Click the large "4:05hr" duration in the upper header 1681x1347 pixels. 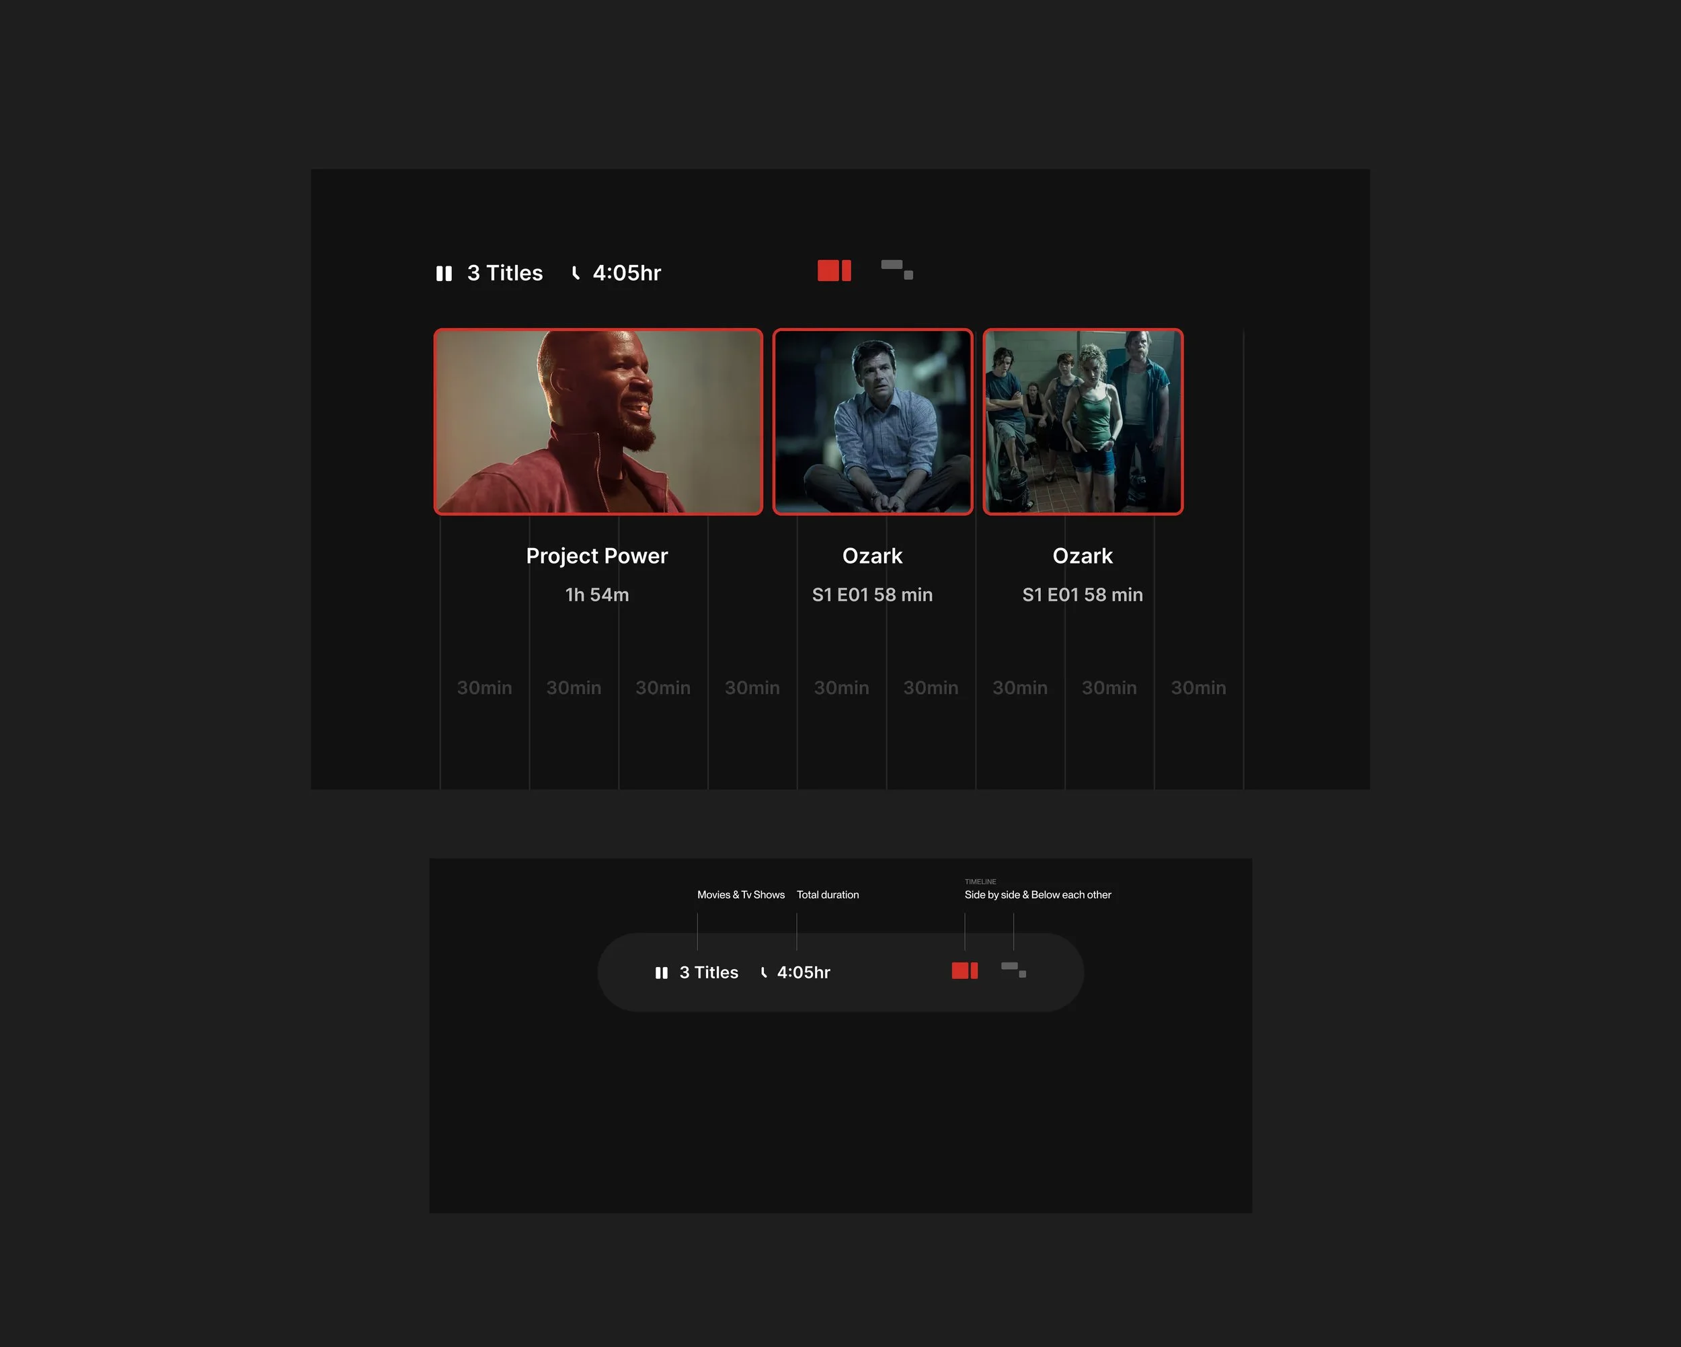point(627,273)
